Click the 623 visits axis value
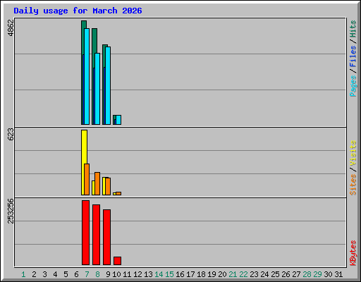Screen dimensions: 361x282 [x=11, y=135]
